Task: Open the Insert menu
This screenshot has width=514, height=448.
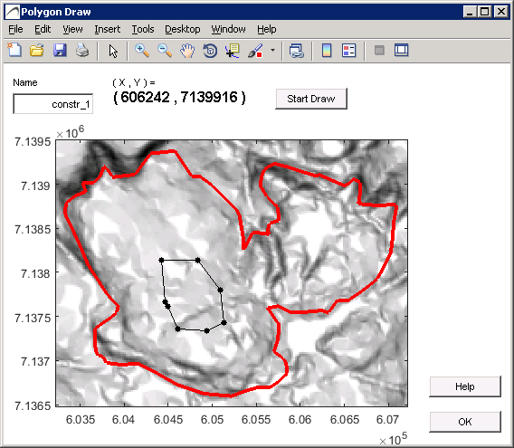Action: [107, 29]
